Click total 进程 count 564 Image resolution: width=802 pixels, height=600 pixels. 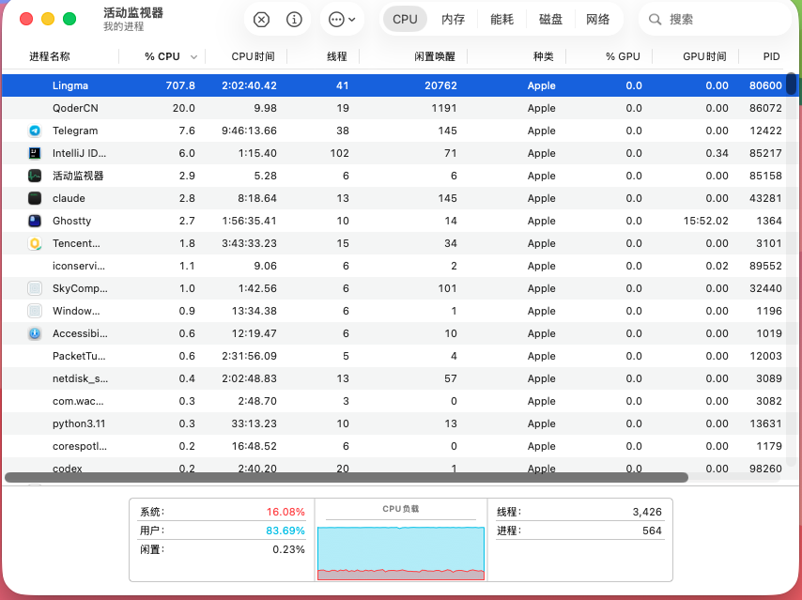tap(652, 531)
